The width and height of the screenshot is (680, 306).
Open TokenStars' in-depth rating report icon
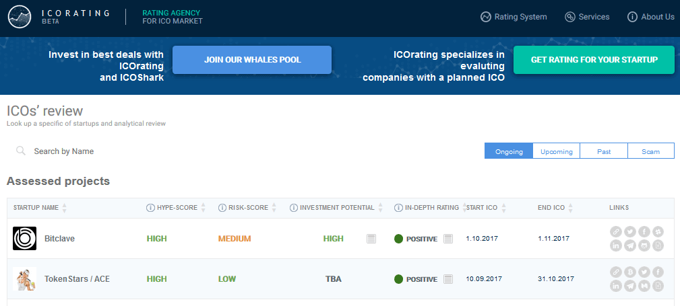(448, 279)
